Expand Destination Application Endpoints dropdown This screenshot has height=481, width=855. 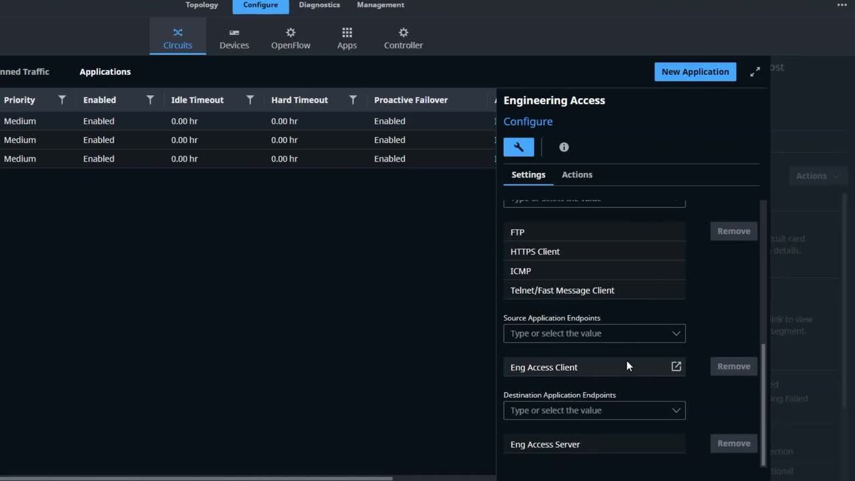[x=676, y=411]
